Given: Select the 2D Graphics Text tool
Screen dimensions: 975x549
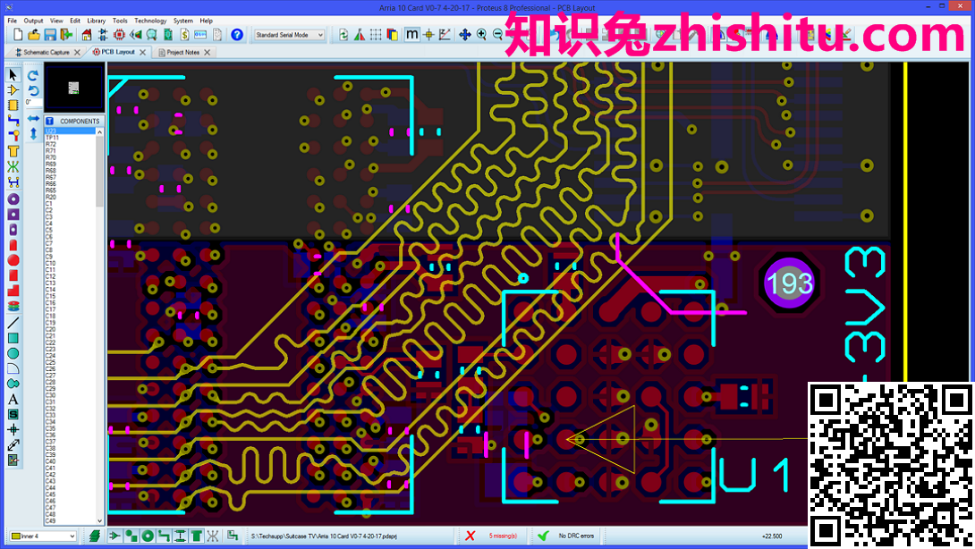Looking at the screenshot, I should pos(13,399).
